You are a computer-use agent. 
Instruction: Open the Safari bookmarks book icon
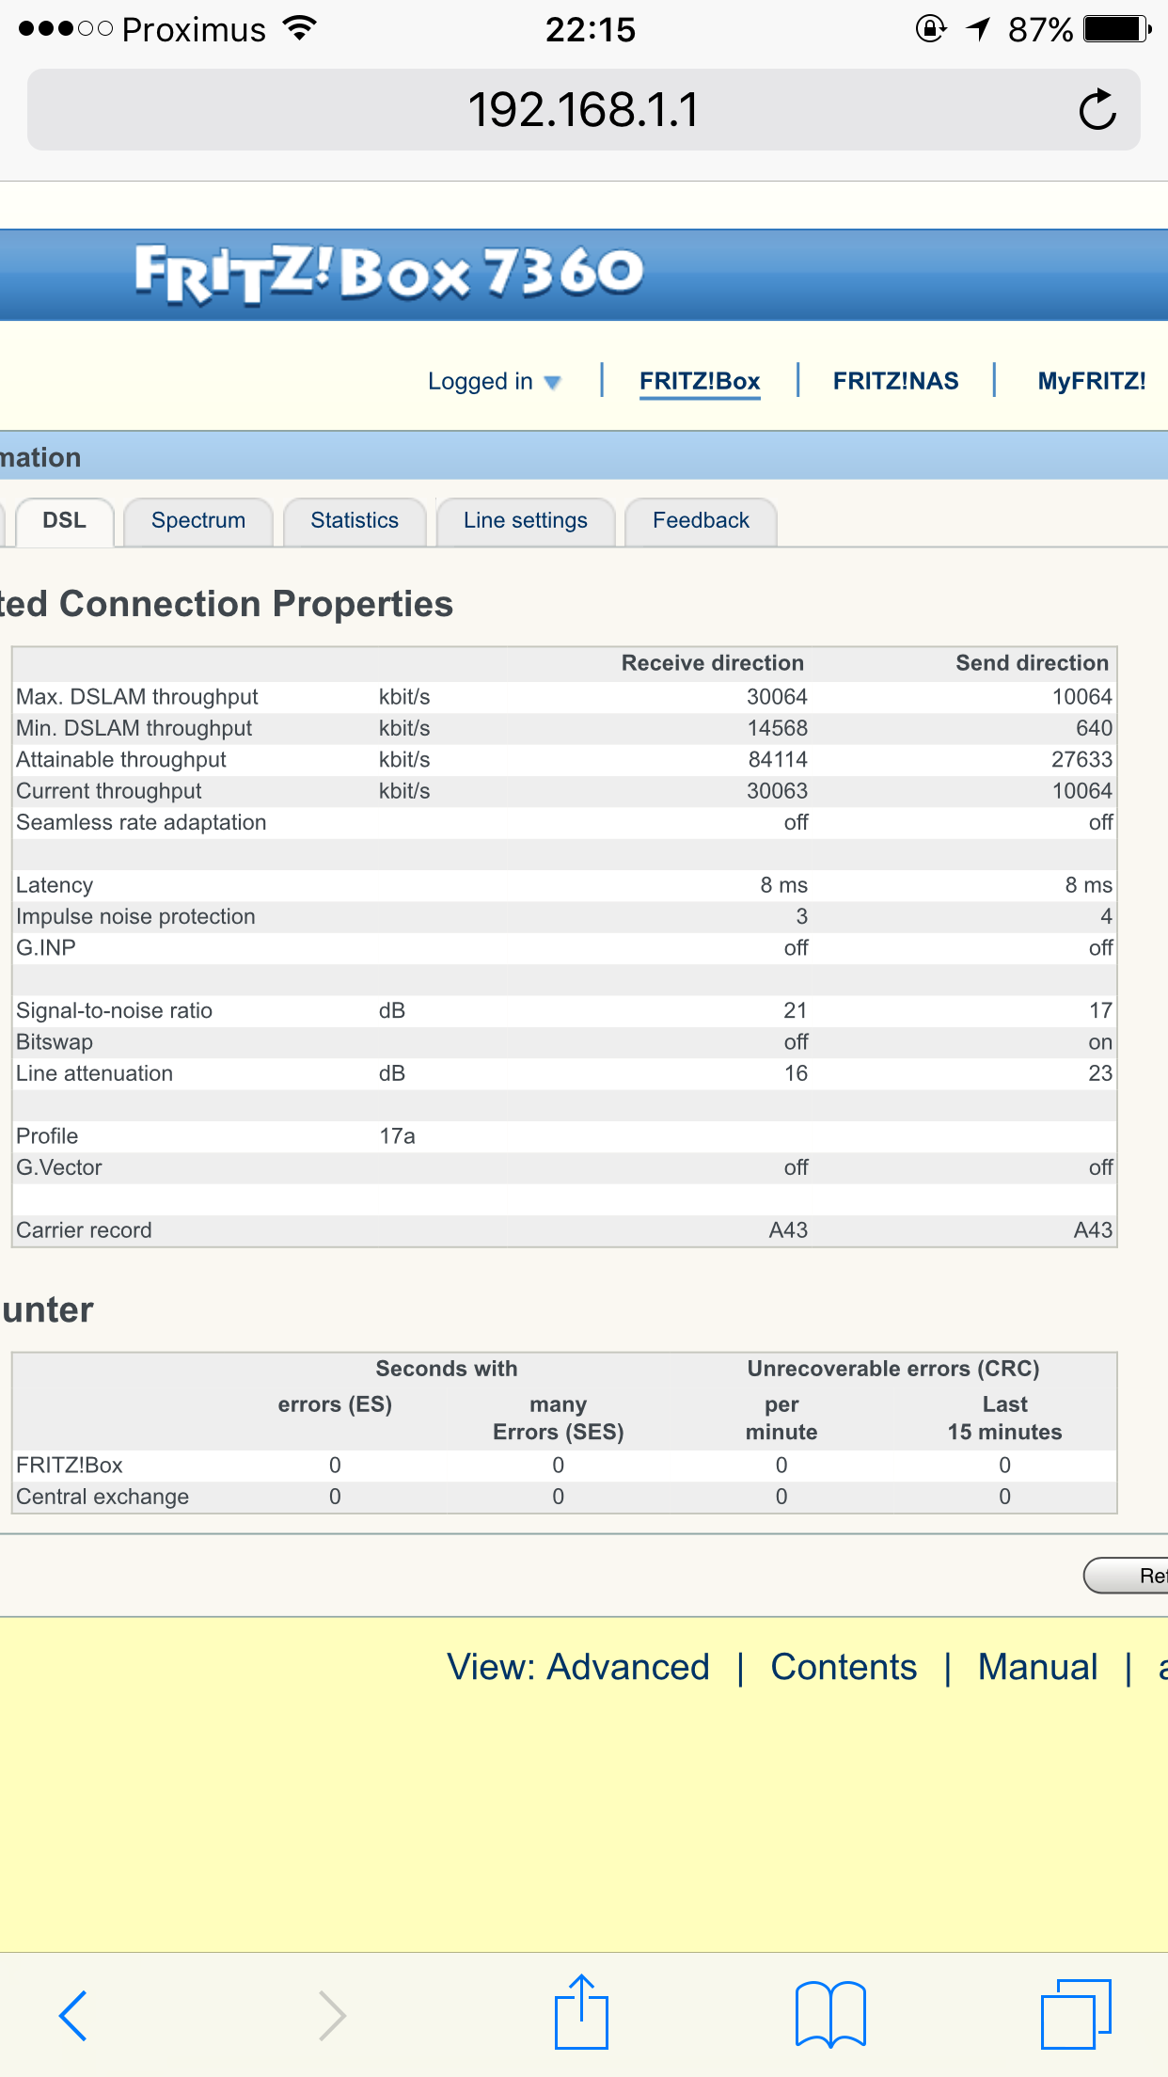coord(829,2015)
